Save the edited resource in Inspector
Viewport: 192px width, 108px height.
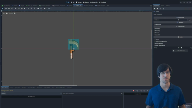coord(160,9)
